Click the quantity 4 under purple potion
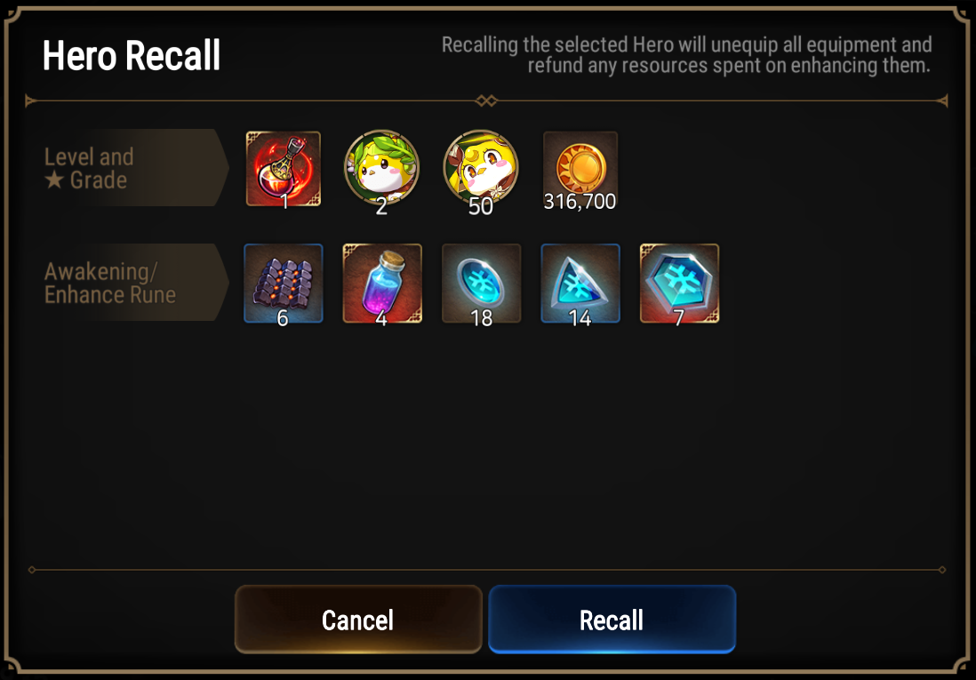976x680 pixels. (381, 318)
